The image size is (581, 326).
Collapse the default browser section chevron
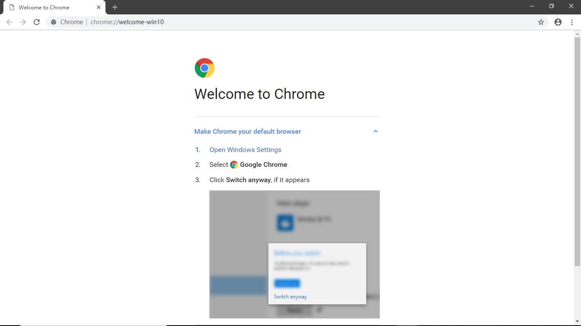pyautogui.click(x=376, y=131)
